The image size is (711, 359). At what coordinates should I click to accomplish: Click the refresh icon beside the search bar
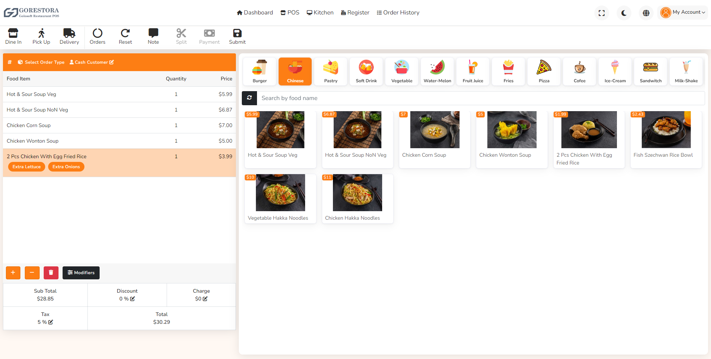coord(249,98)
